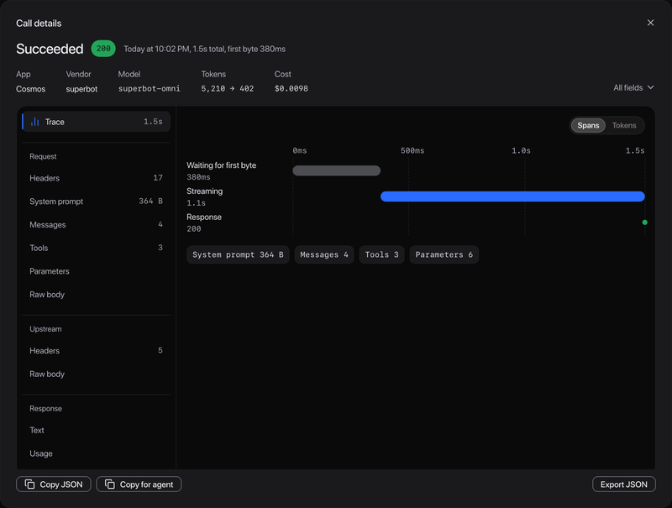Image resolution: width=672 pixels, height=508 pixels.
Task: Click the green 200 status badge
Action: click(x=103, y=49)
